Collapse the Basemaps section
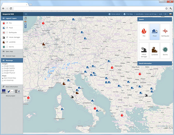Viewport: 174px width, 135px height. (x=12, y=61)
